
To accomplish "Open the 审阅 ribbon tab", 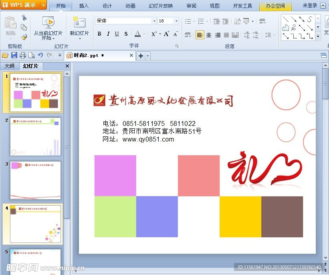I will [192, 6].
